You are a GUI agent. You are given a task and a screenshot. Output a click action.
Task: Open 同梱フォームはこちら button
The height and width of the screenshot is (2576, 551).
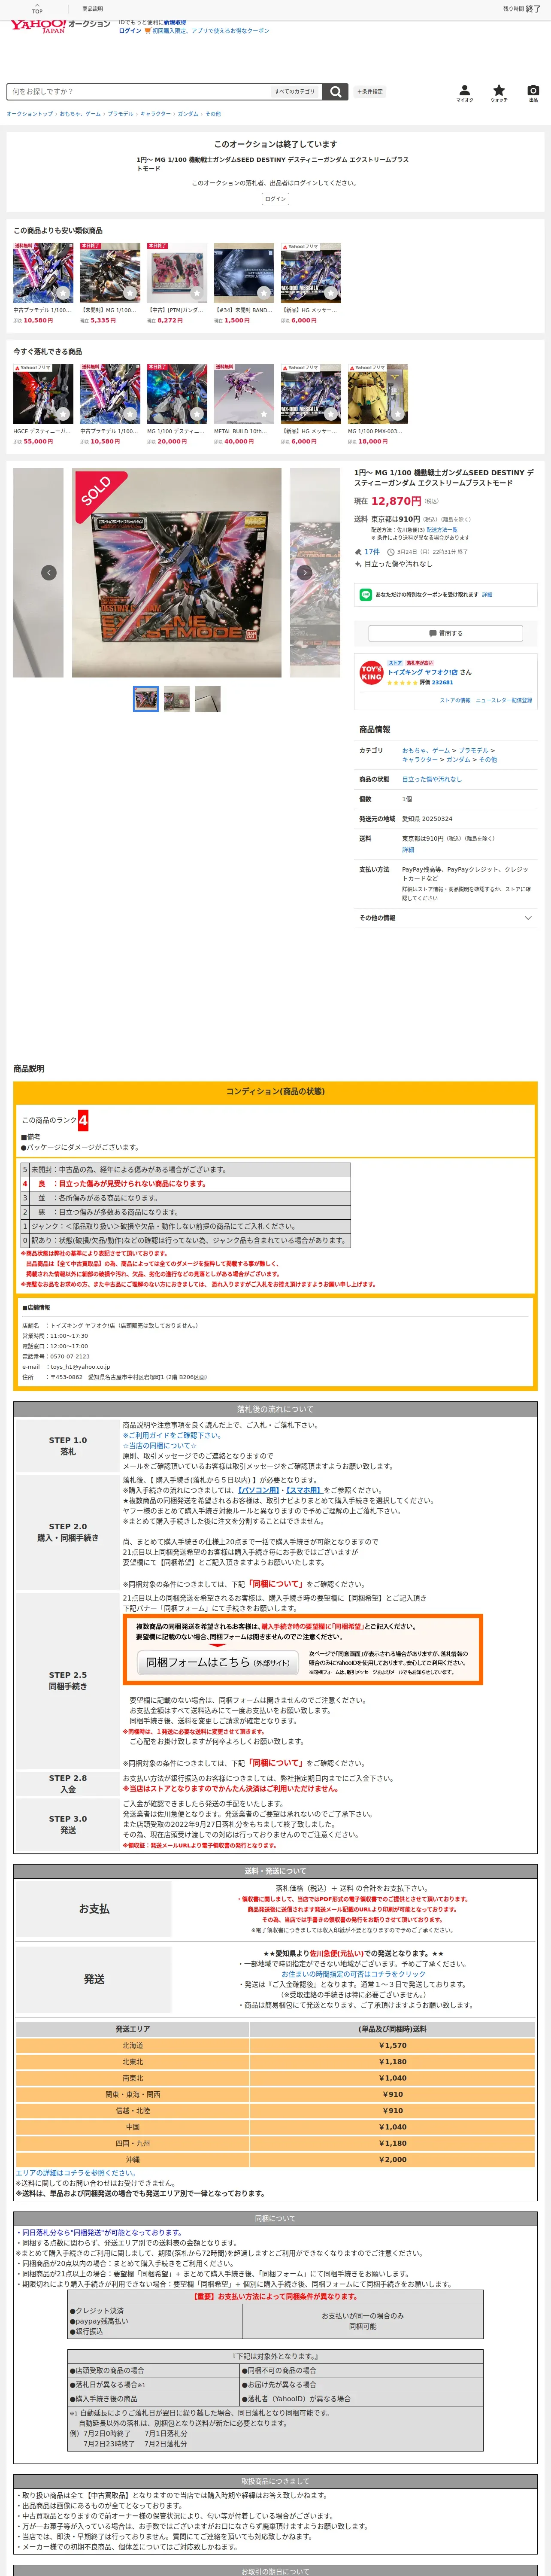[x=217, y=1662]
